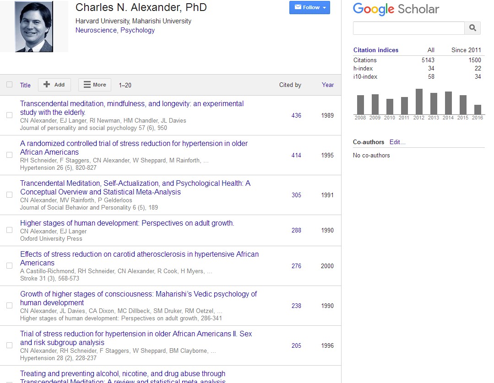494x383 pixels.
Task: Open the Psychology interest link
Action: (138, 30)
